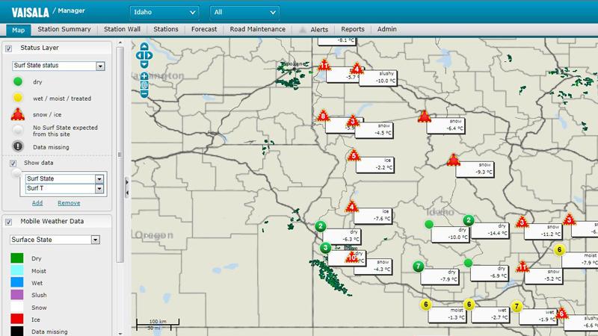Click the Remove link
The width and height of the screenshot is (598, 336).
tap(69, 203)
